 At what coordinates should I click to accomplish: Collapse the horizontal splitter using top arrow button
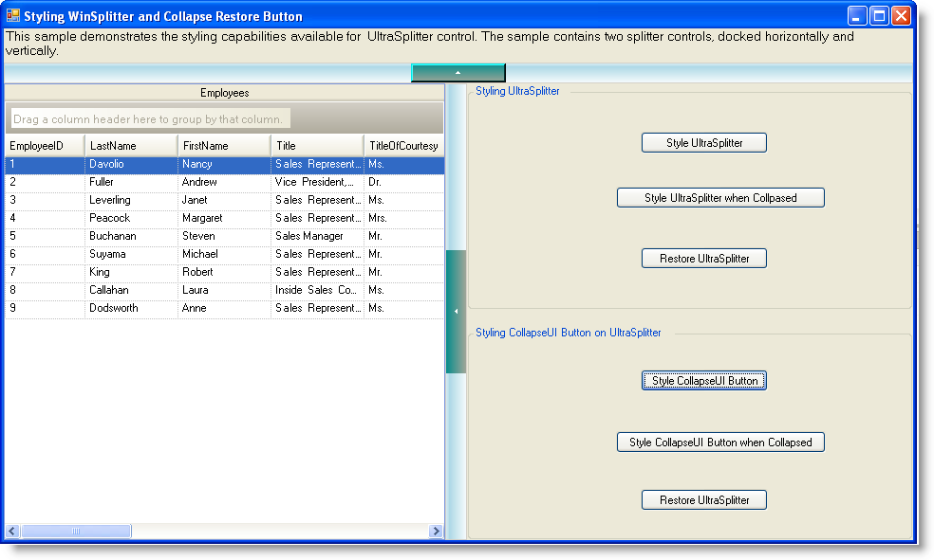pyautogui.click(x=458, y=73)
